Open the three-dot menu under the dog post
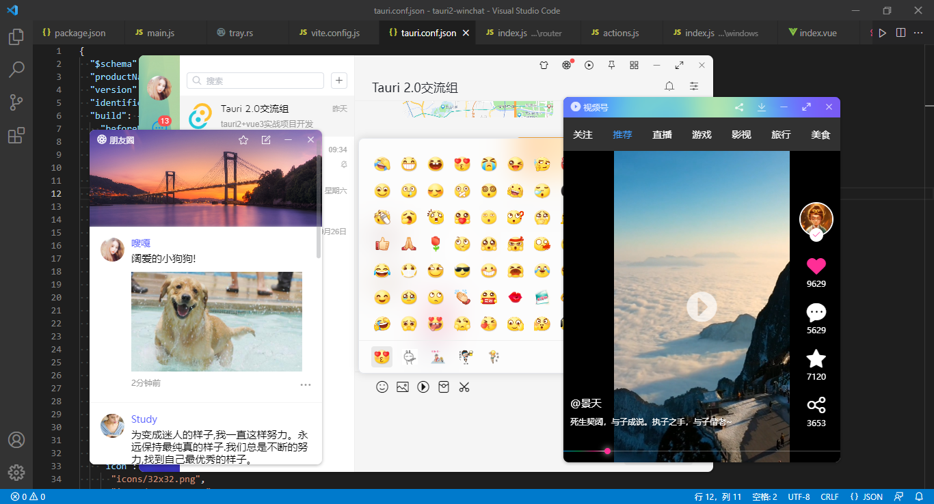The image size is (934, 504). [306, 384]
